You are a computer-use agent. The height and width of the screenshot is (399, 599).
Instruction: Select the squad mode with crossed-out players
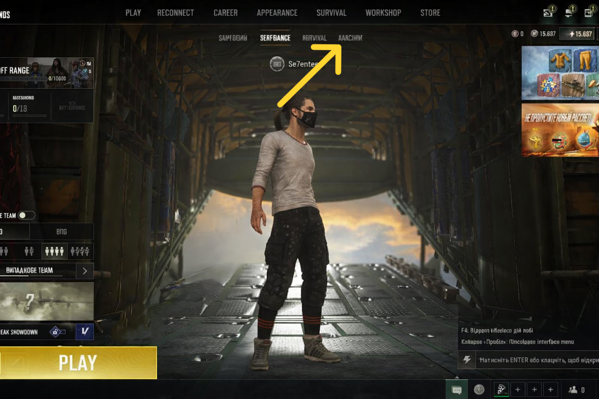tap(80, 251)
